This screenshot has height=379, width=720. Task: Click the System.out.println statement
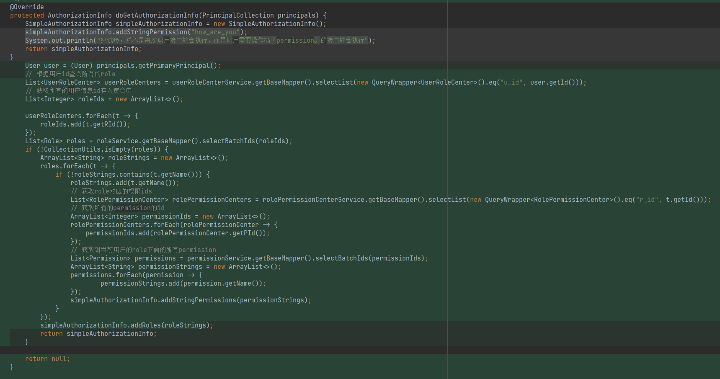coord(200,41)
